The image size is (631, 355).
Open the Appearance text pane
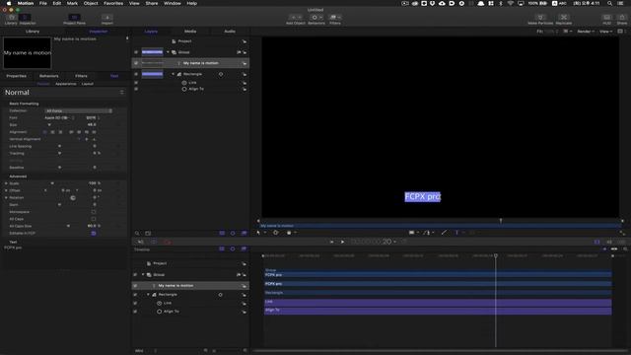pos(66,84)
